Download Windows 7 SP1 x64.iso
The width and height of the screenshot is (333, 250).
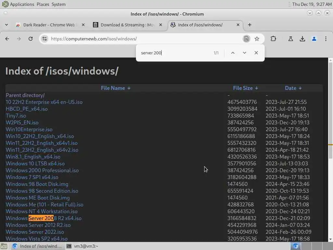click(32, 177)
